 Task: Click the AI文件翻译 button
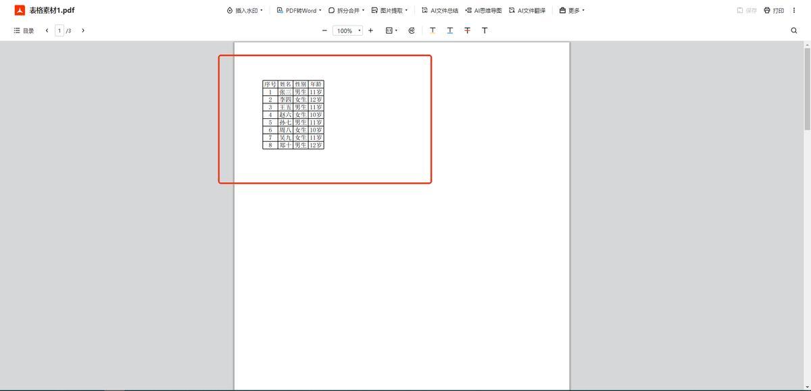click(526, 11)
